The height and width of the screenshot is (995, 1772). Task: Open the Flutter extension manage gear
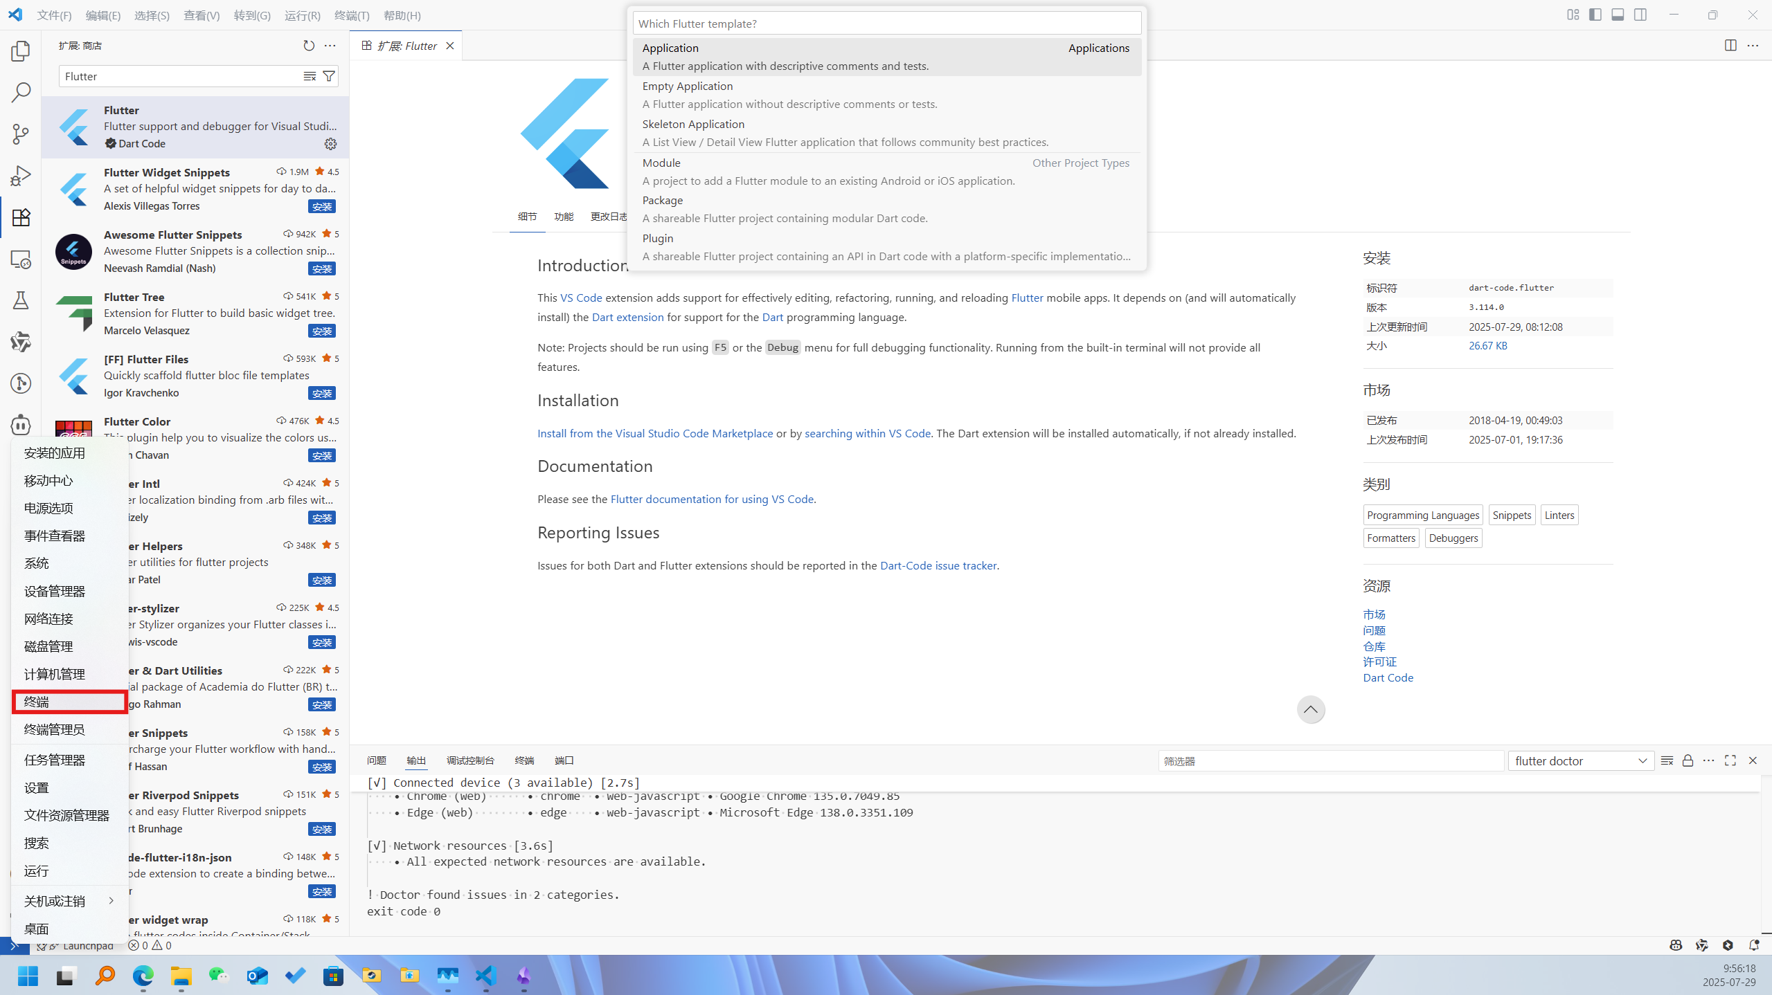point(330,144)
